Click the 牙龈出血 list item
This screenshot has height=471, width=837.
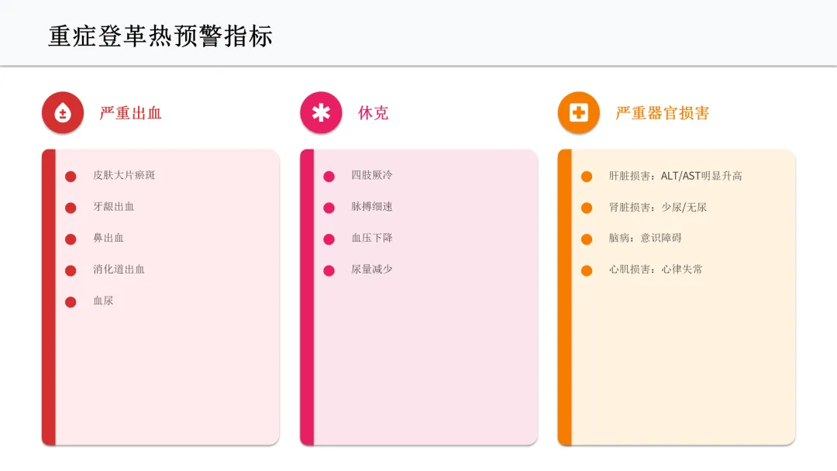tap(113, 207)
